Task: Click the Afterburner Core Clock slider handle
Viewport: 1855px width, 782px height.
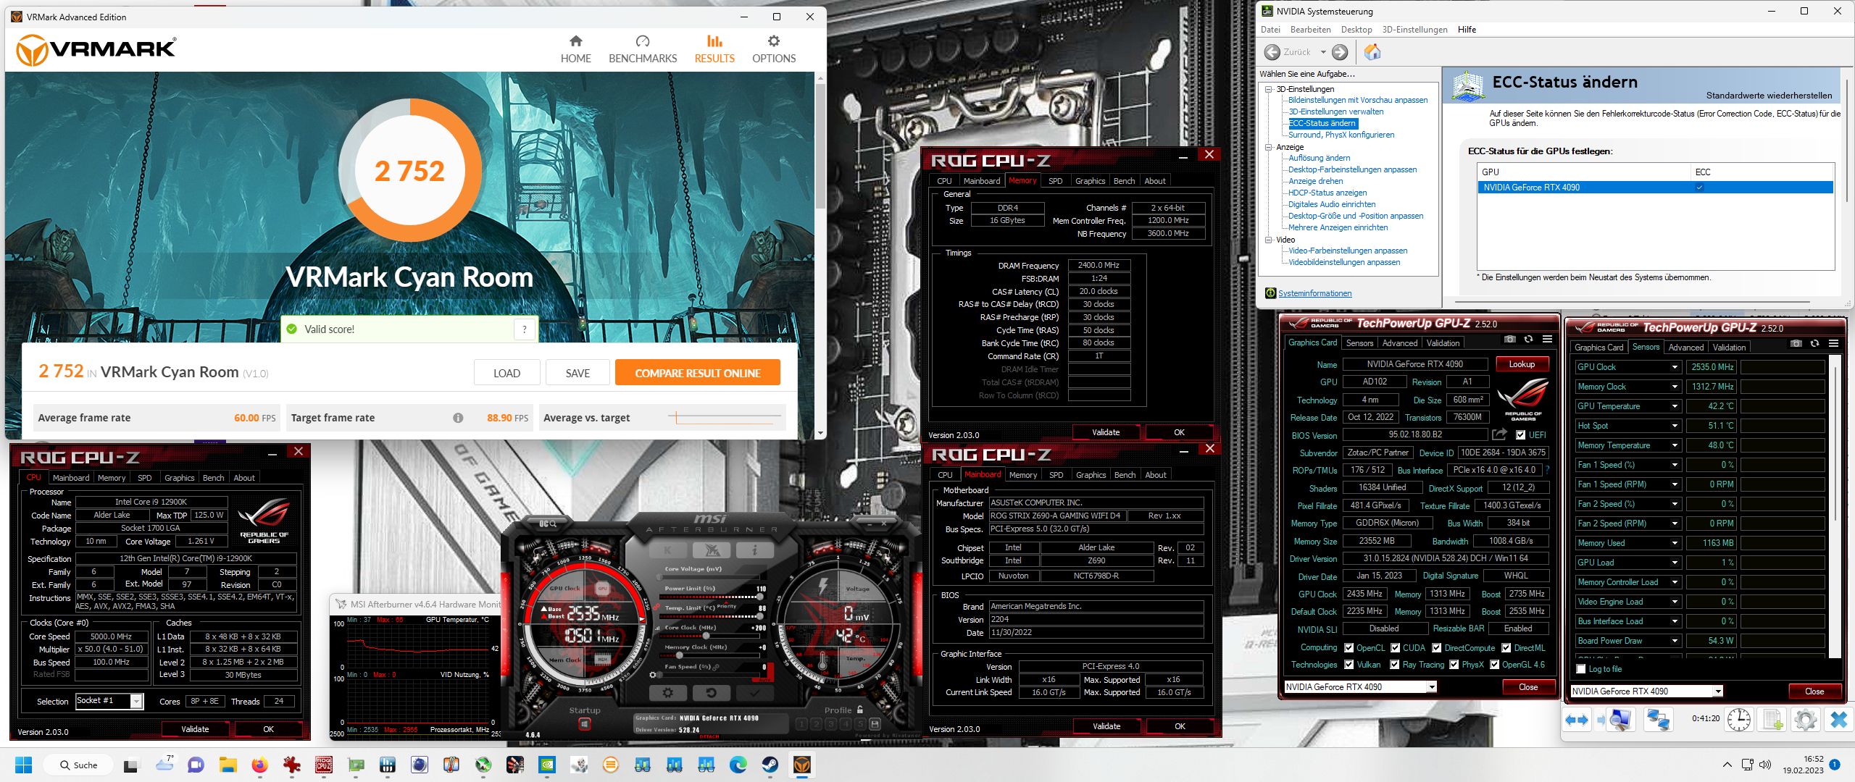Action: (706, 636)
